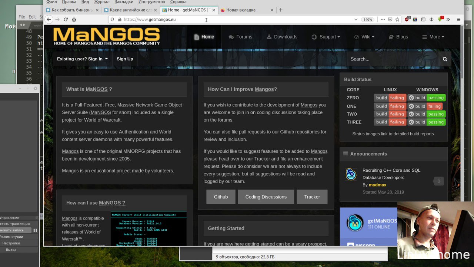Open the ZERO Linux build failing badge
The image size is (474, 267).
[x=390, y=98]
